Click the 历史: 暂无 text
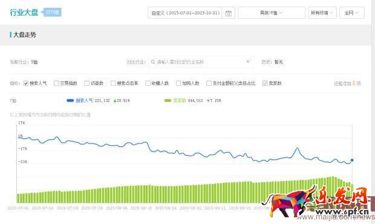This screenshot has width=375, height=224. [272, 62]
